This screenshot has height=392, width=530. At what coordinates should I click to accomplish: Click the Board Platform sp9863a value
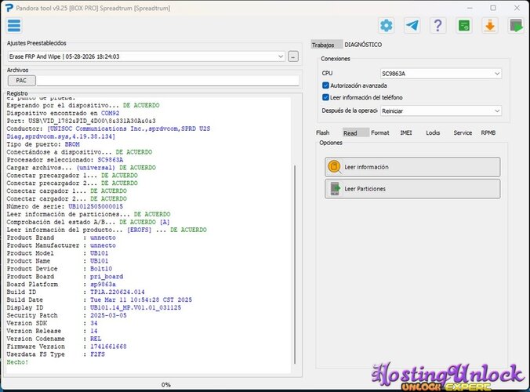pyautogui.click(x=103, y=284)
